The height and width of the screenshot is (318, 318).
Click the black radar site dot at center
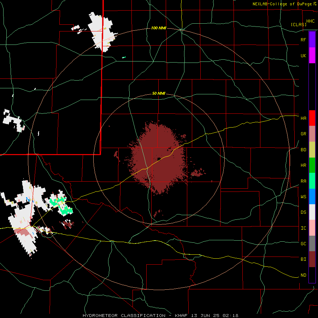point(159,159)
